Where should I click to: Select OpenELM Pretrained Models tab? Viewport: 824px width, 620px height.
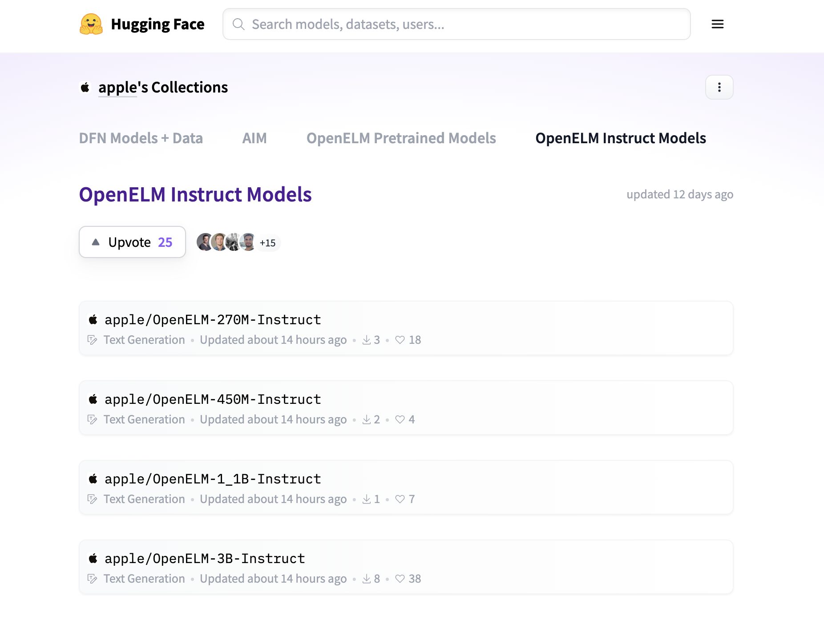click(401, 138)
